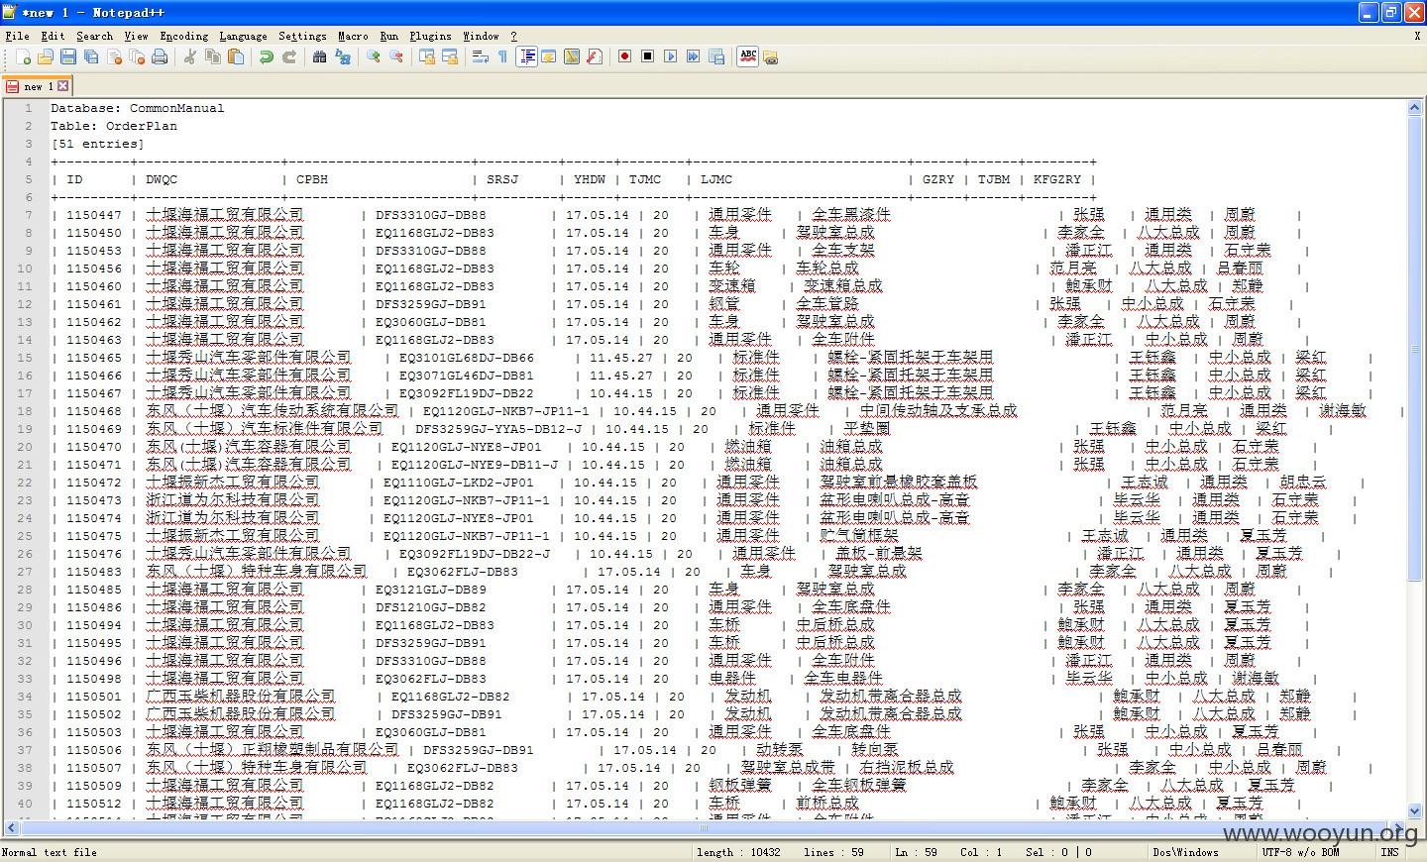
Task: Open the File menu
Action: pyautogui.click(x=17, y=36)
